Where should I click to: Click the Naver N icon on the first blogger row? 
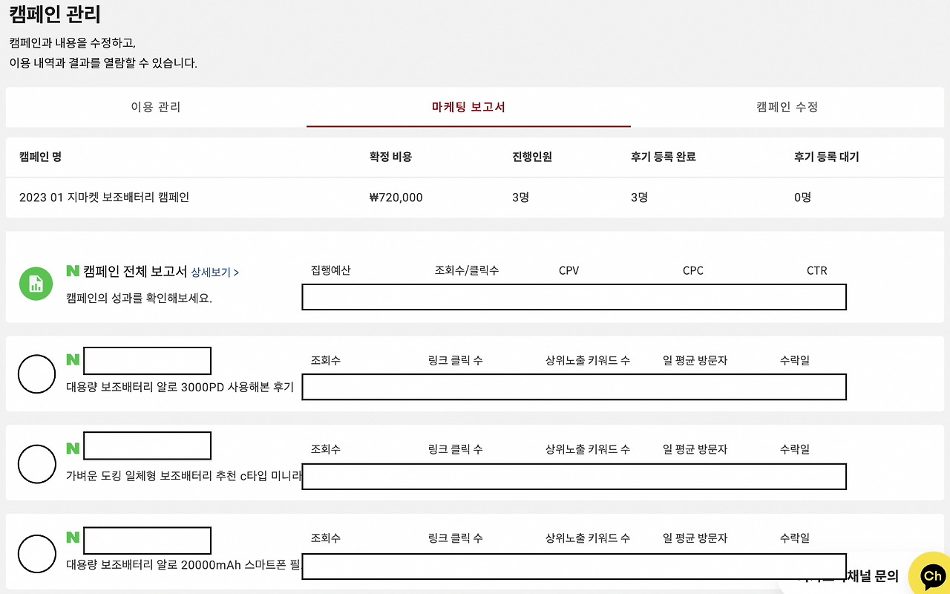pyautogui.click(x=72, y=360)
